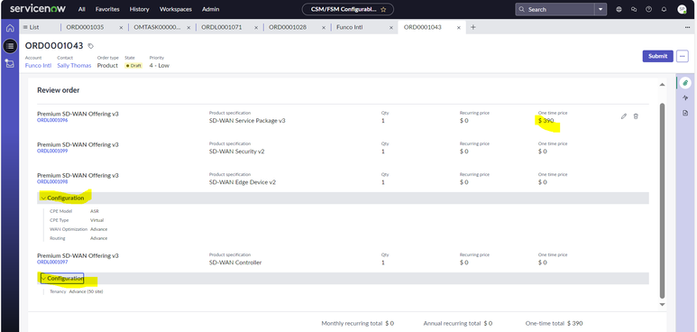Click the 4 - Low priority value
The image size is (697, 332).
159,66
